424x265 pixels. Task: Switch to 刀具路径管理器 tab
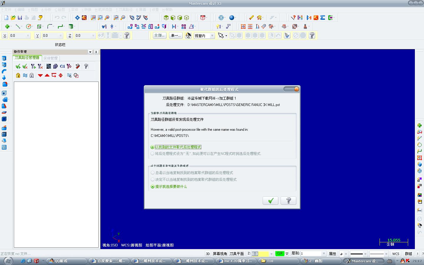[x=27, y=58]
